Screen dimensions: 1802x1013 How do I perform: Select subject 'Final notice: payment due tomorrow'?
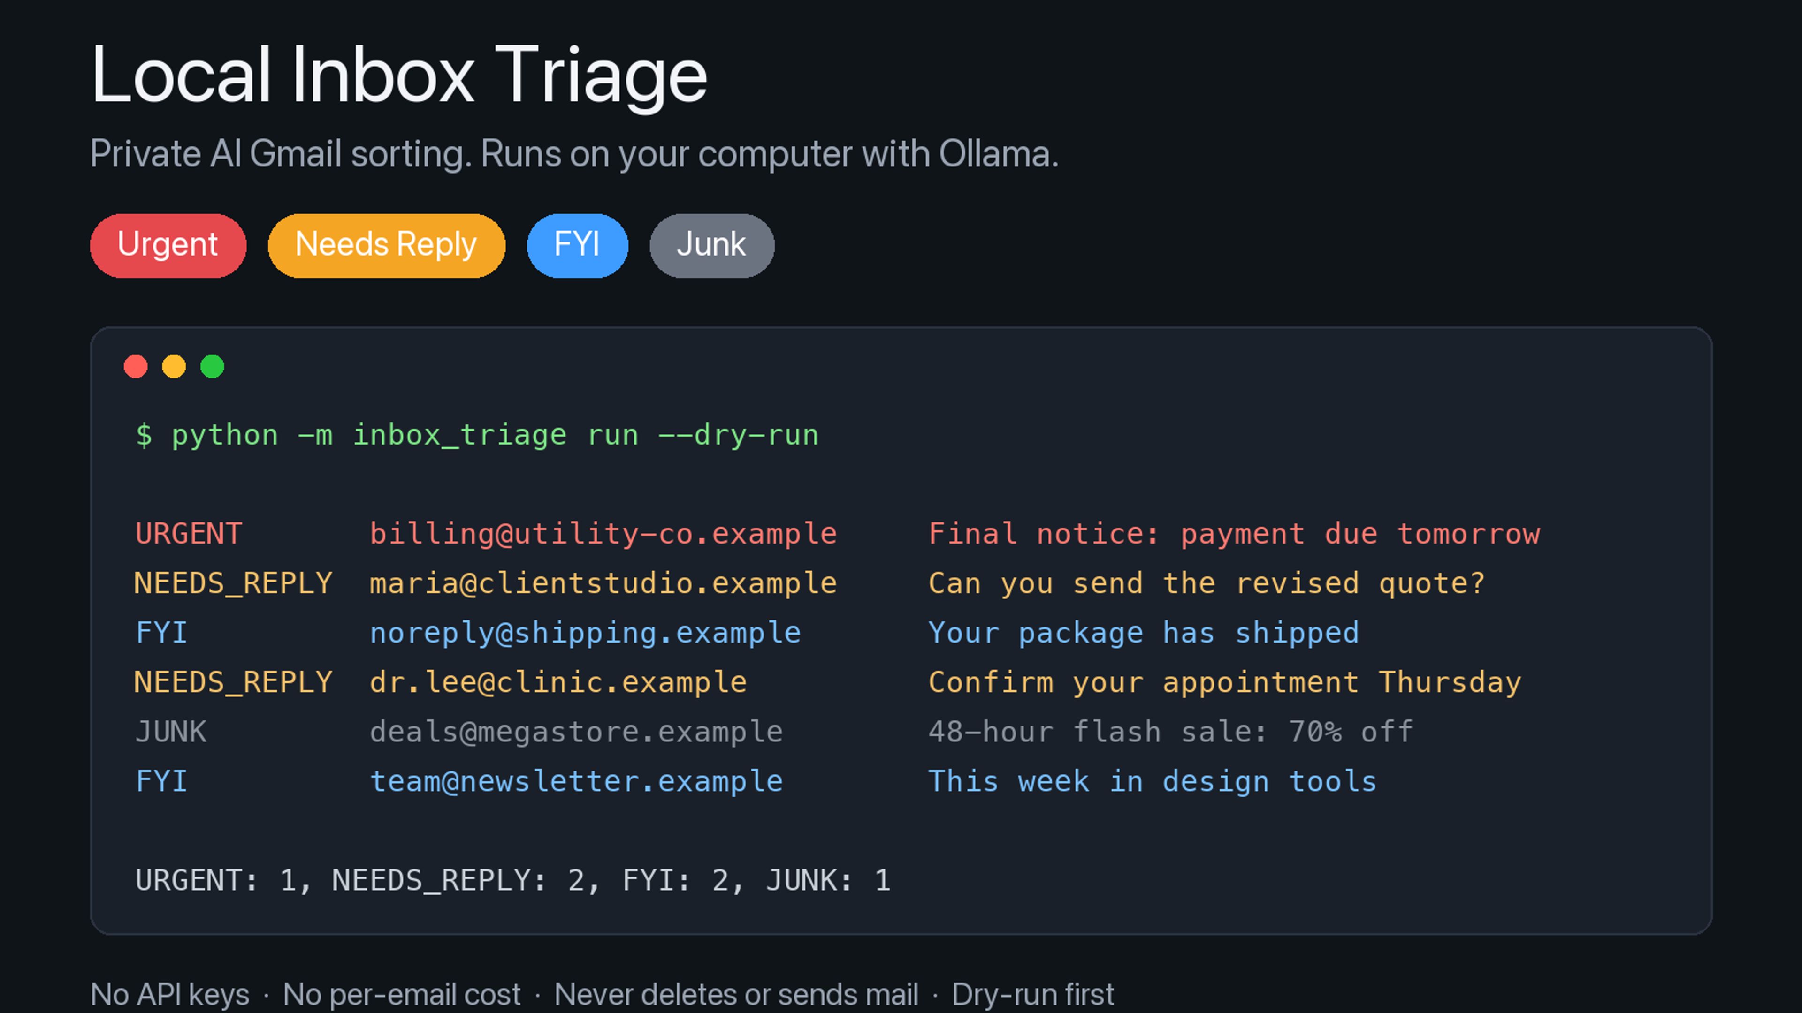(1234, 534)
